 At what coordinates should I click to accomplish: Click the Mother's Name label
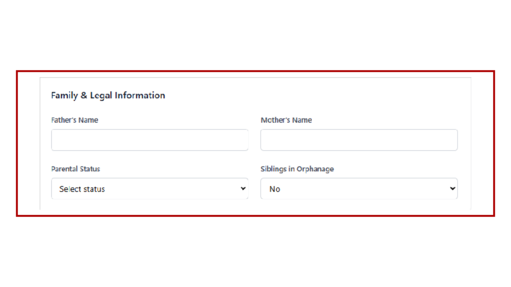pyautogui.click(x=286, y=120)
